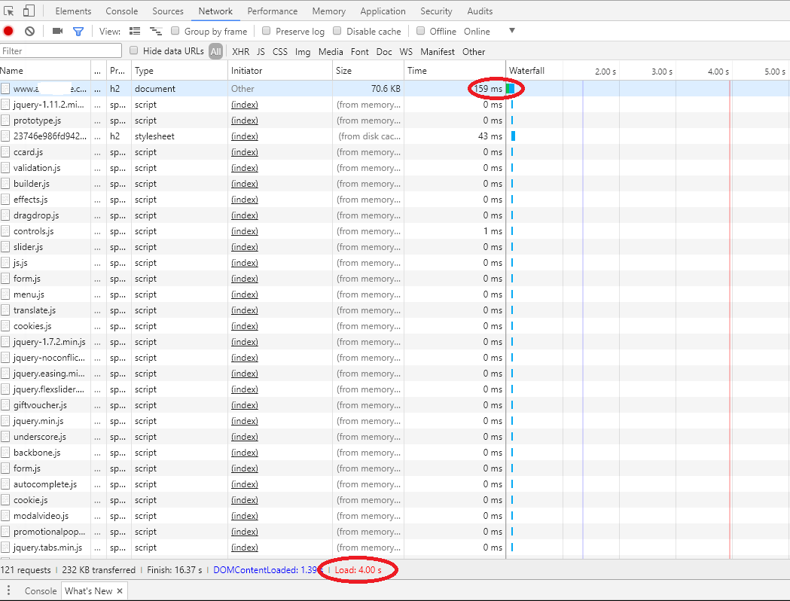Image resolution: width=790 pixels, height=601 pixels.
Task: Filter requests by CSS type
Action: pyautogui.click(x=279, y=51)
